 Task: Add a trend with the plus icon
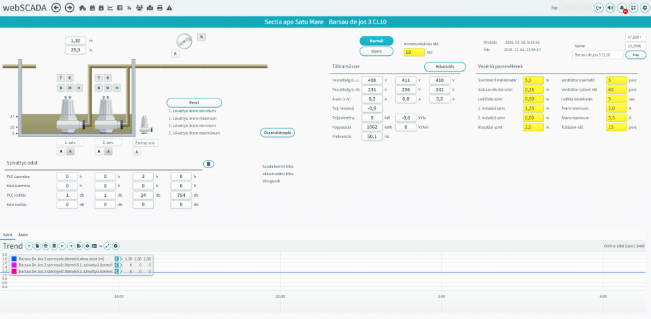click(29, 246)
